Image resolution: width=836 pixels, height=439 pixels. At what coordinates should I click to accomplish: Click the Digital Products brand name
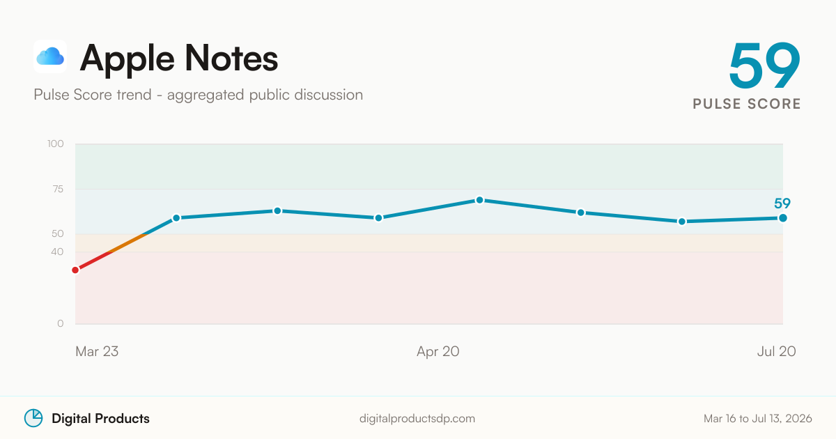point(100,419)
